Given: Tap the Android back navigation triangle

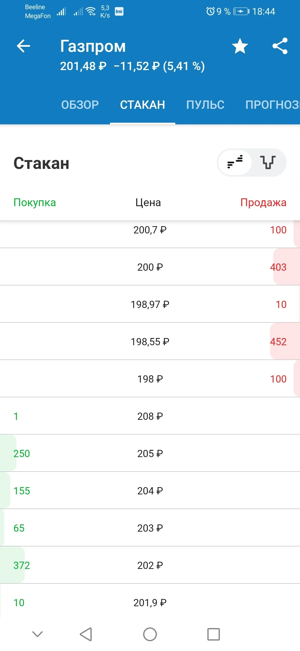Looking at the screenshot, I should [x=86, y=634].
